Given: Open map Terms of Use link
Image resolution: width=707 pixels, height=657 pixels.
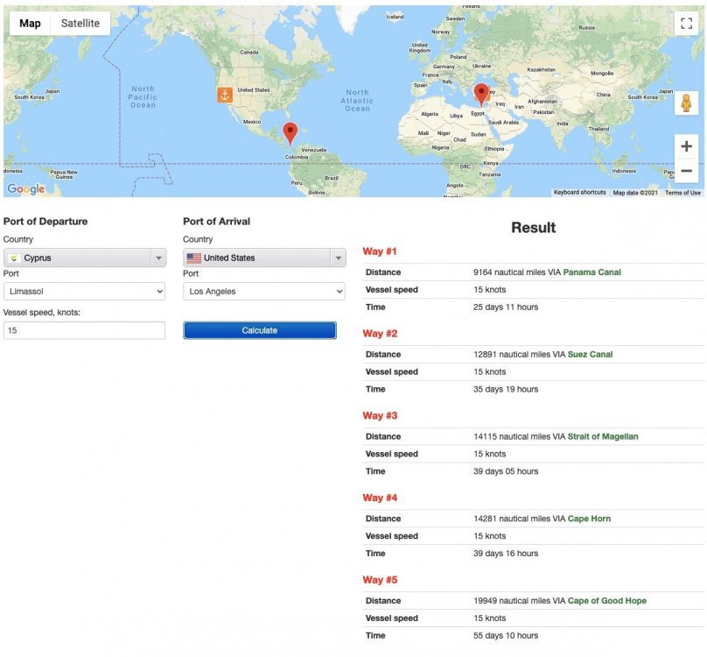Looking at the screenshot, I should [x=682, y=193].
